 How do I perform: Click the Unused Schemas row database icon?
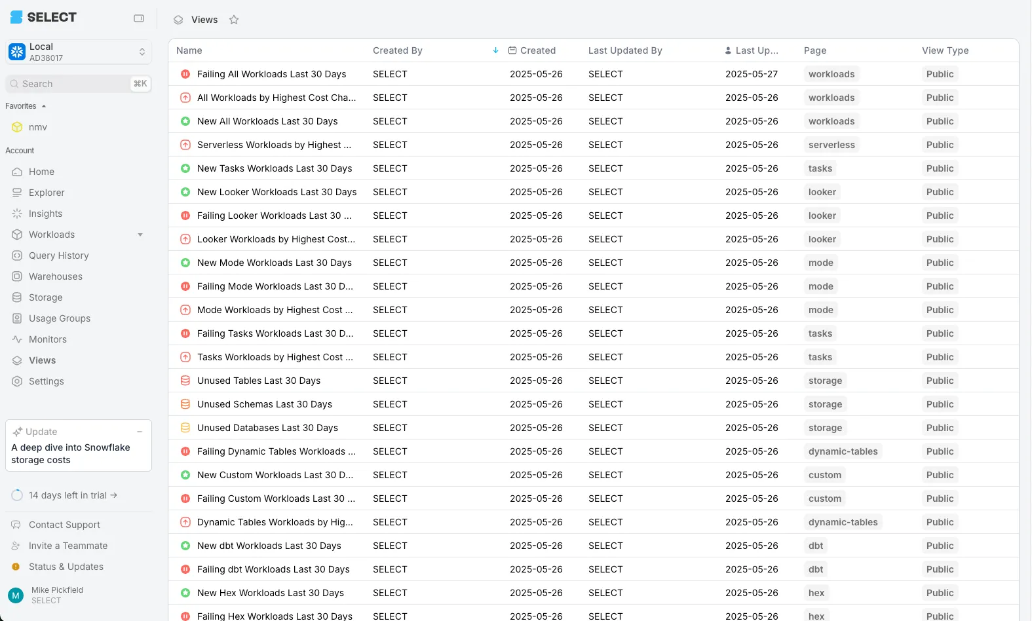pos(185,404)
